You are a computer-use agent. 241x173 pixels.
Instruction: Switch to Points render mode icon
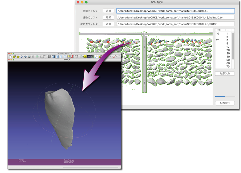(46, 57)
